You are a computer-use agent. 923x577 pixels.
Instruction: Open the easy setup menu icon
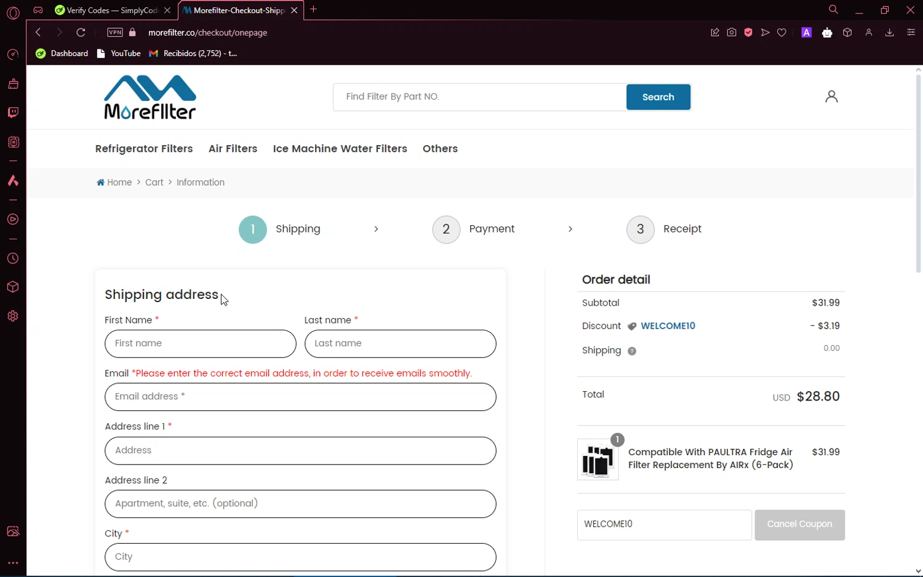(x=911, y=33)
